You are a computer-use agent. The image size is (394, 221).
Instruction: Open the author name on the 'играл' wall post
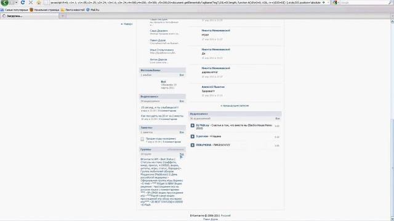click(215, 31)
